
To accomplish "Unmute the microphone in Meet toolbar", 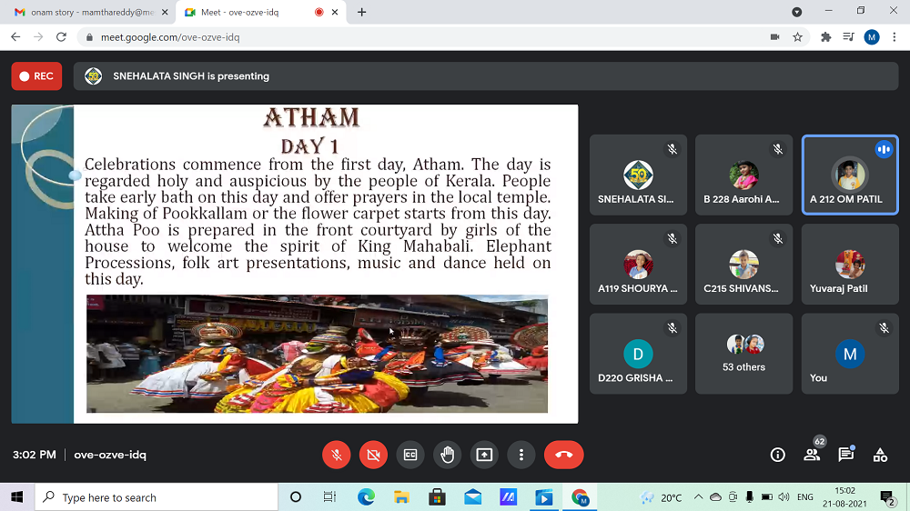I will pyautogui.click(x=337, y=455).
